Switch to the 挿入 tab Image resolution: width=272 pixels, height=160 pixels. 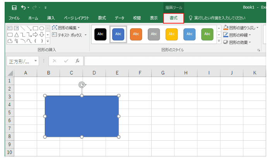51,18
